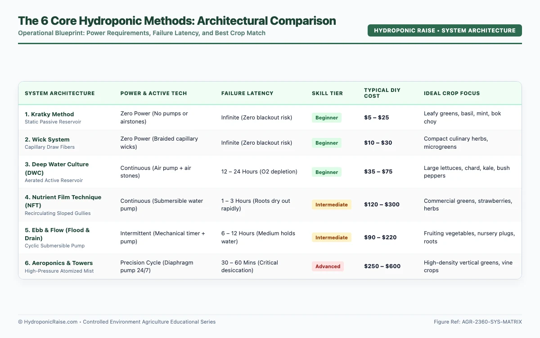Click the '$10 – $30' cost cell

(x=378, y=143)
